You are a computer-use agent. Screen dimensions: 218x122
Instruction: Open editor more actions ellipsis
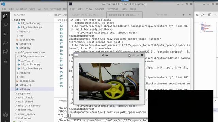pyautogui.click(x=215, y=15)
